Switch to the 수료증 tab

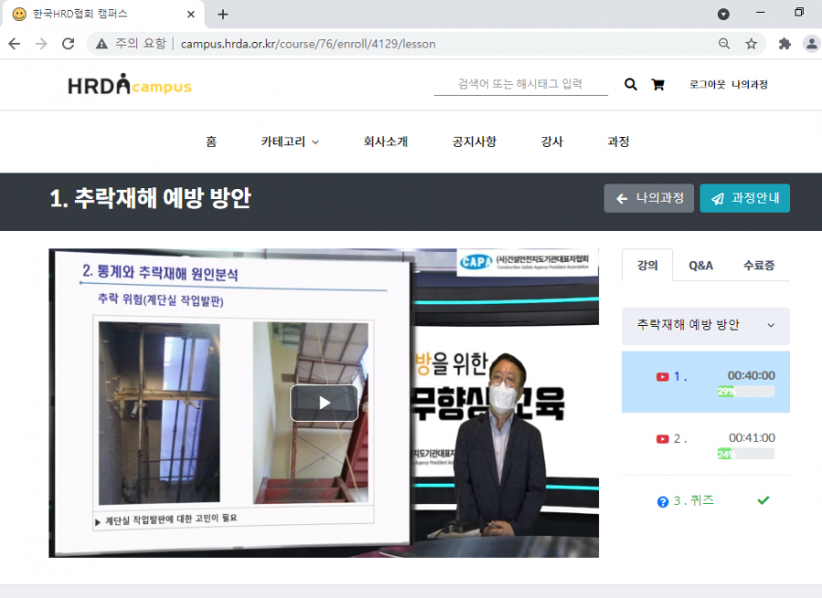coord(759,266)
